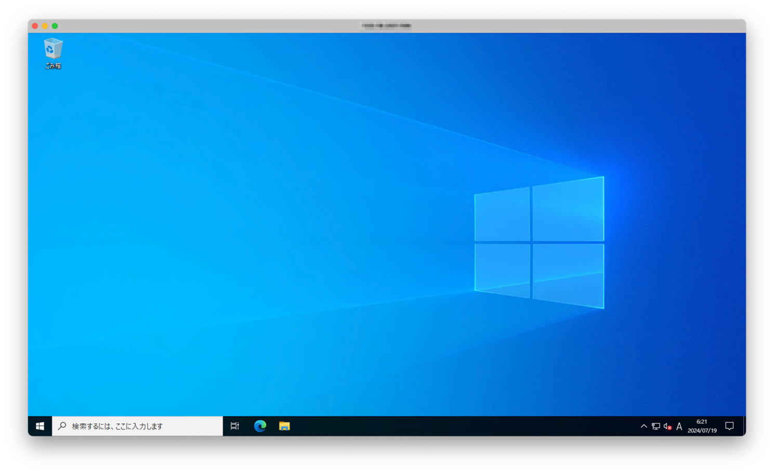Click the magnifier icon in the search box
Screen dimensions: 774x473
(62, 426)
